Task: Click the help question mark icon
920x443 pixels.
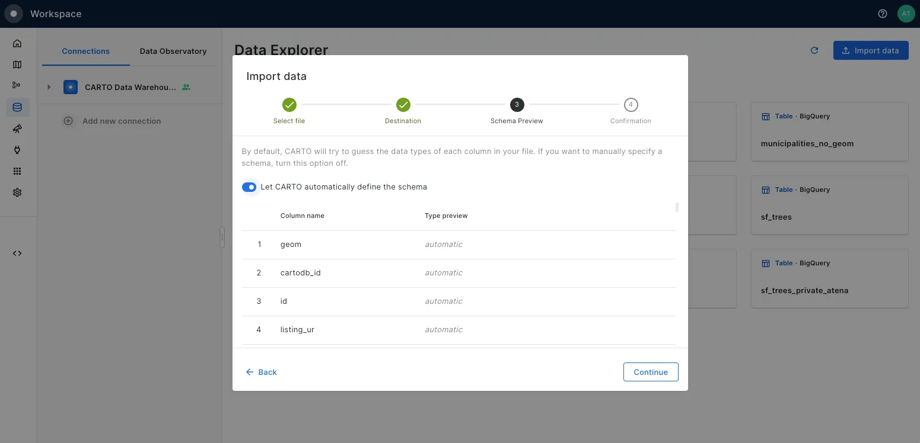Action: click(883, 14)
